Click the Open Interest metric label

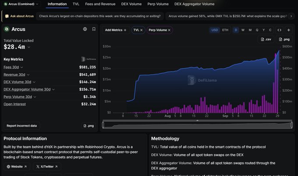(x=14, y=104)
